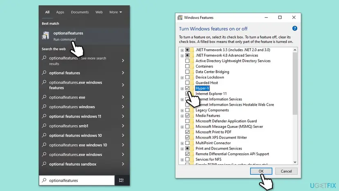Click the image search icon beside search box

121,180
